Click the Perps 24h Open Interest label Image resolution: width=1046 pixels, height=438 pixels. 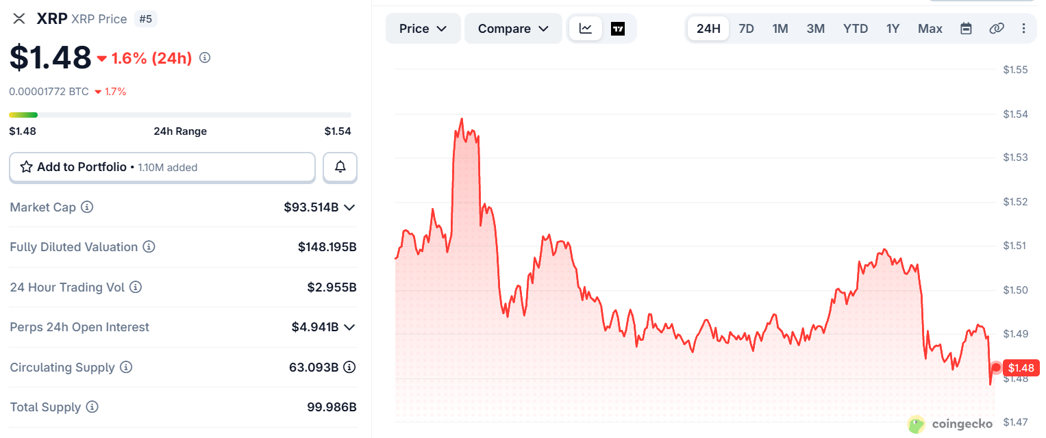pyautogui.click(x=79, y=327)
